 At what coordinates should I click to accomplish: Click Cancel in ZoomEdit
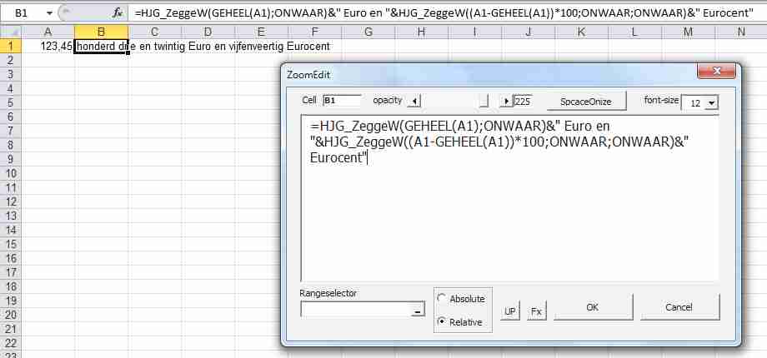(679, 307)
